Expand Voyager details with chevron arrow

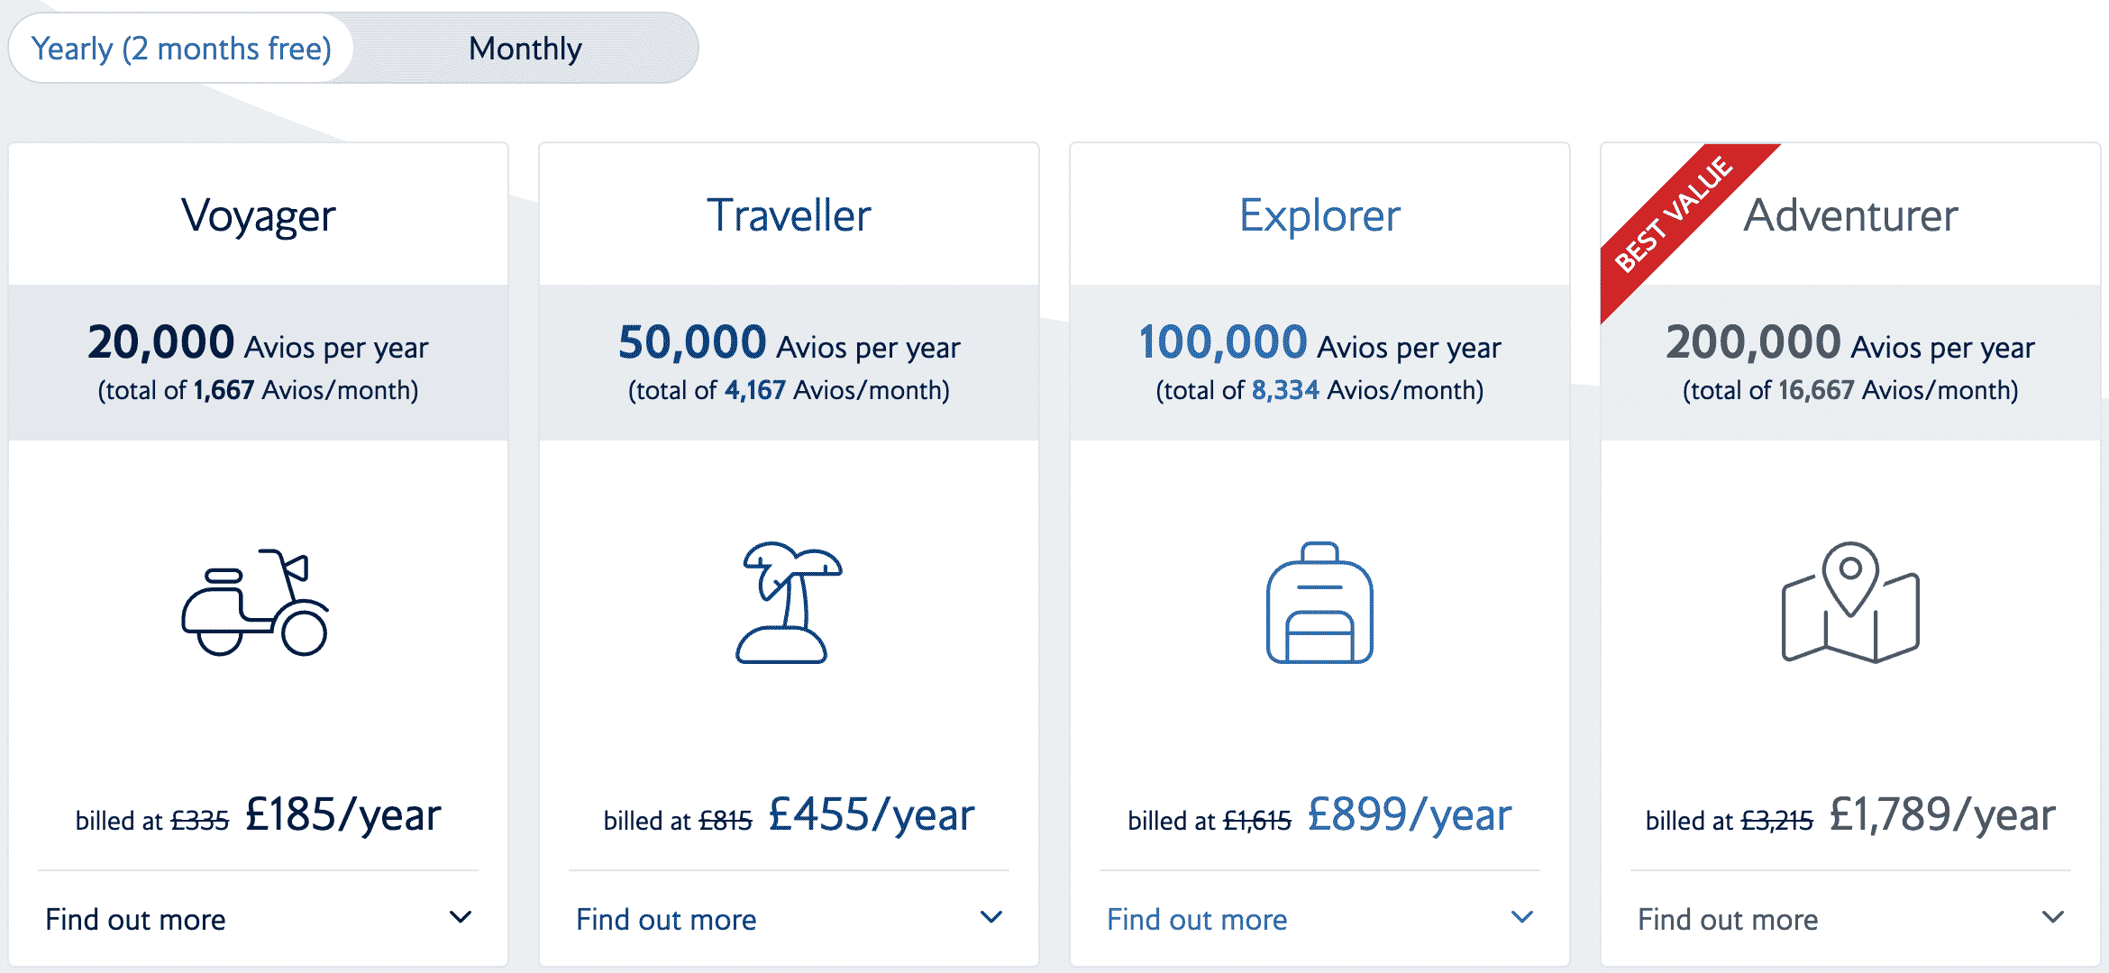(x=461, y=918)
